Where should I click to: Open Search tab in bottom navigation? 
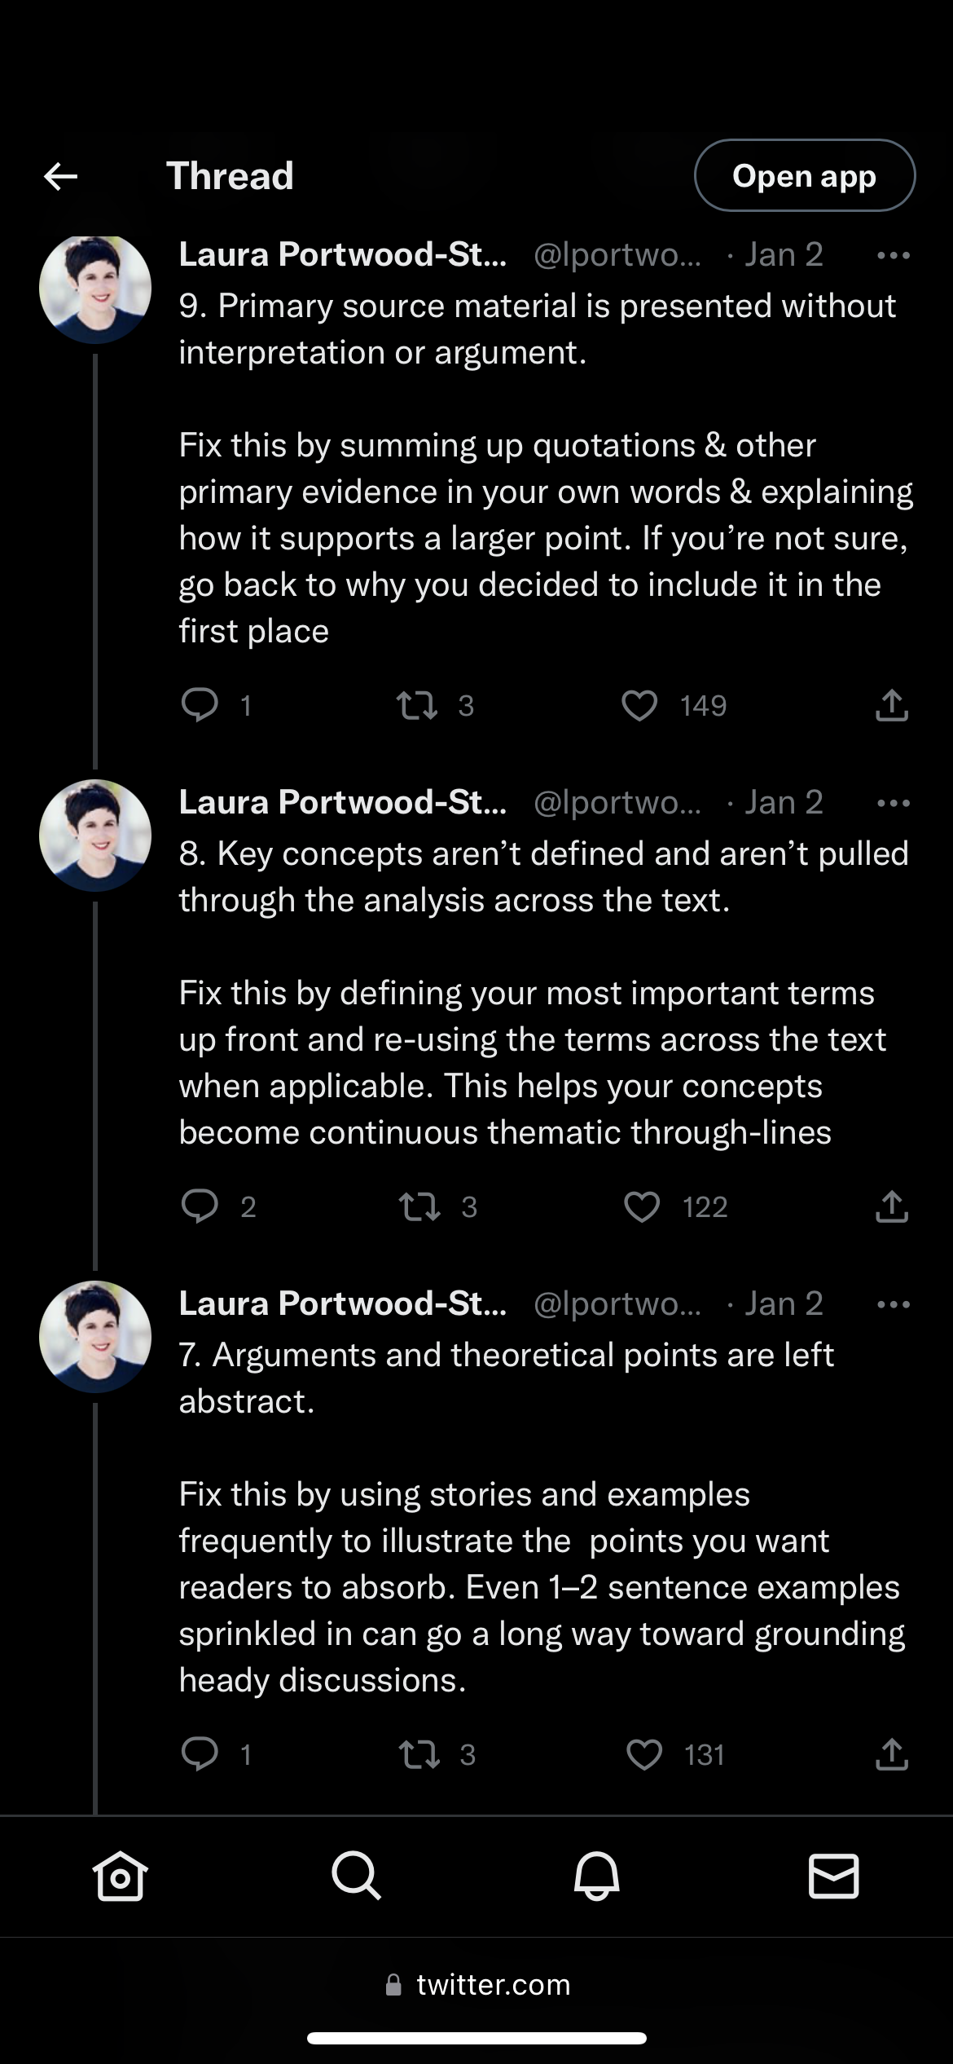tap(356, 1876)
